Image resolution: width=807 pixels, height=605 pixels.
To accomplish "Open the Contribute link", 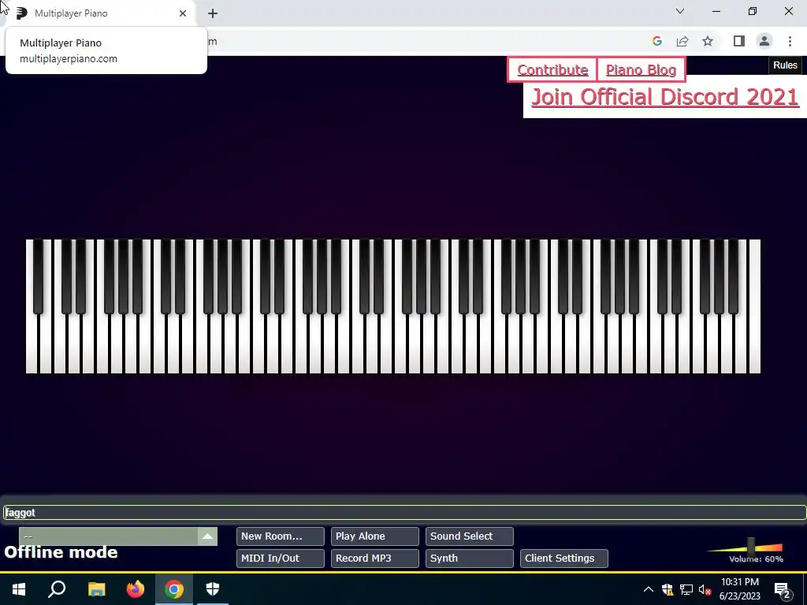I will (x=552, y=70).
